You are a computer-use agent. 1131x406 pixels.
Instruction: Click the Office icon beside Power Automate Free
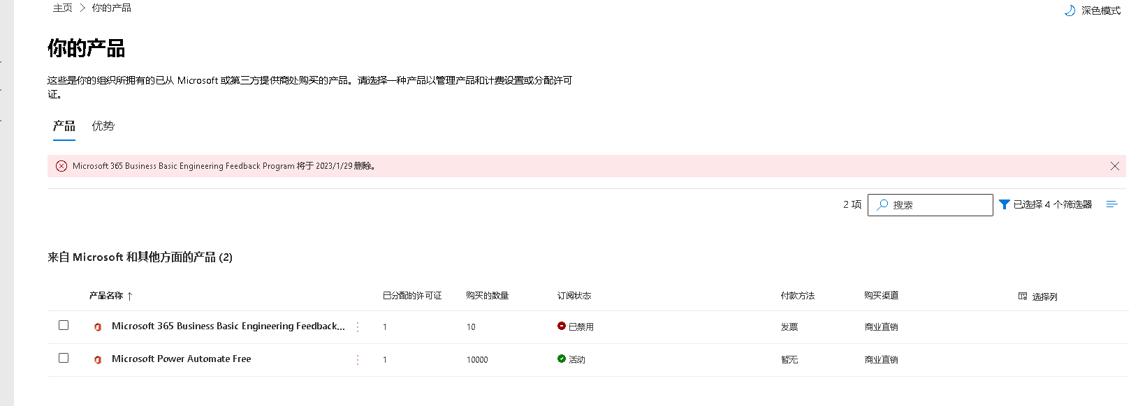[x=98, y=359]
